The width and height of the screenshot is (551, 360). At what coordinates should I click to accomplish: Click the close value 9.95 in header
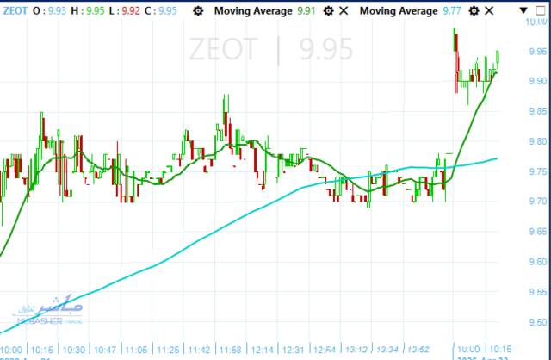pos(168,10)
